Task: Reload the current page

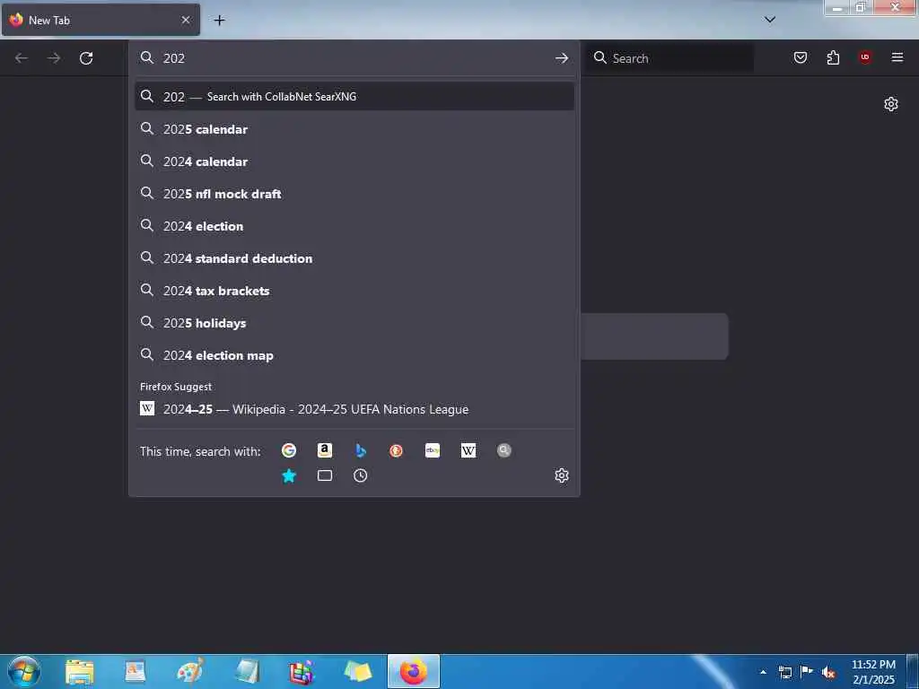Action: click(86, 58)
